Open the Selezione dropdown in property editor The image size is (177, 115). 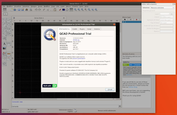click(162, 8)
